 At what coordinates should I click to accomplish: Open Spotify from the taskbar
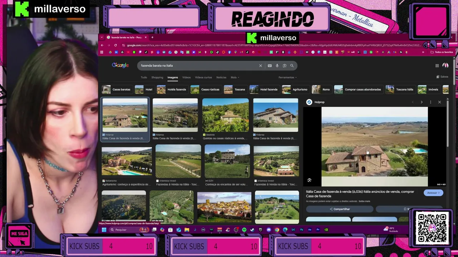(x=244, y=230)
